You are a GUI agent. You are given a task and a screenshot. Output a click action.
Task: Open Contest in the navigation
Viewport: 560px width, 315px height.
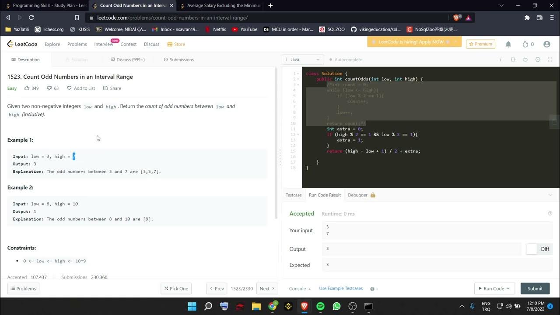point(129,44)
